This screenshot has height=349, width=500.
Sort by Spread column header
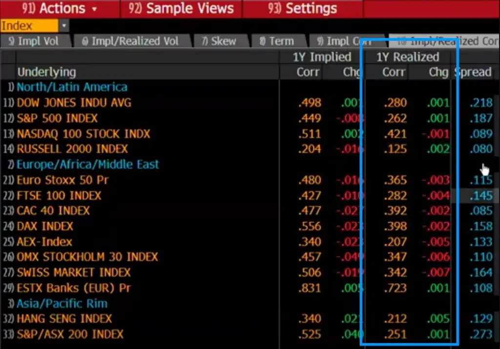(x=473, y=72)
